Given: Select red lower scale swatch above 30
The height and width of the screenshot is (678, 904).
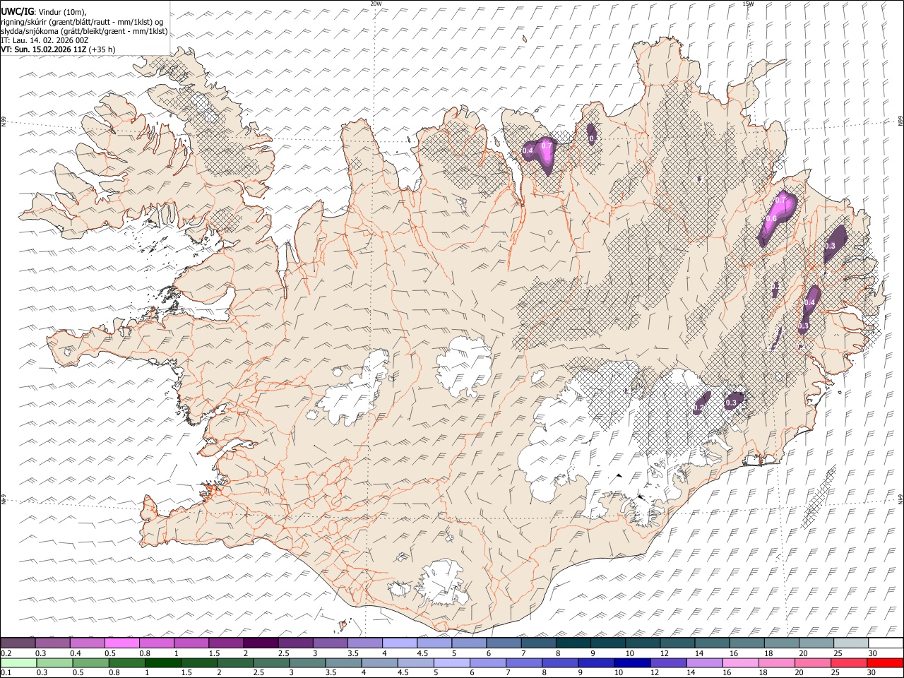Looking at the screenshot, I should point(884,662).
